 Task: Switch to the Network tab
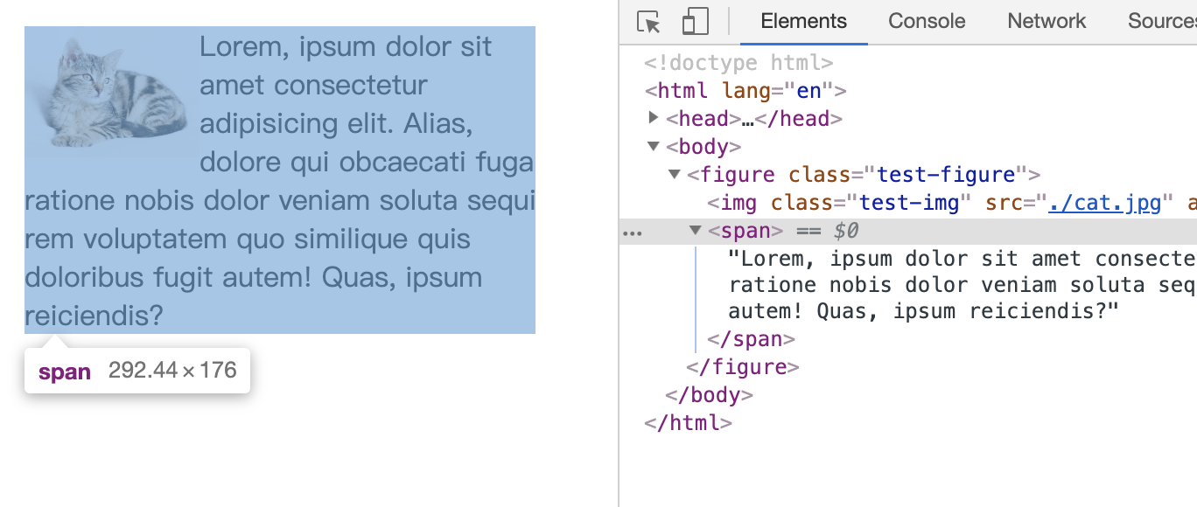[1046, 22]
